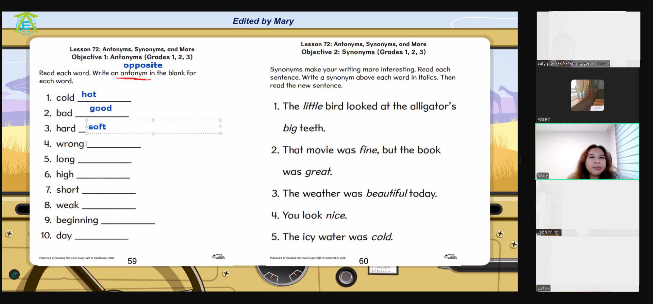Click the blue "opposite" annotation
This screenshot has width=653, height=304.
(143, 65)
